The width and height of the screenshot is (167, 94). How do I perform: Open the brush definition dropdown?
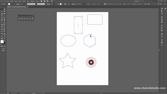pyautogui.click(x=46, y=4)
